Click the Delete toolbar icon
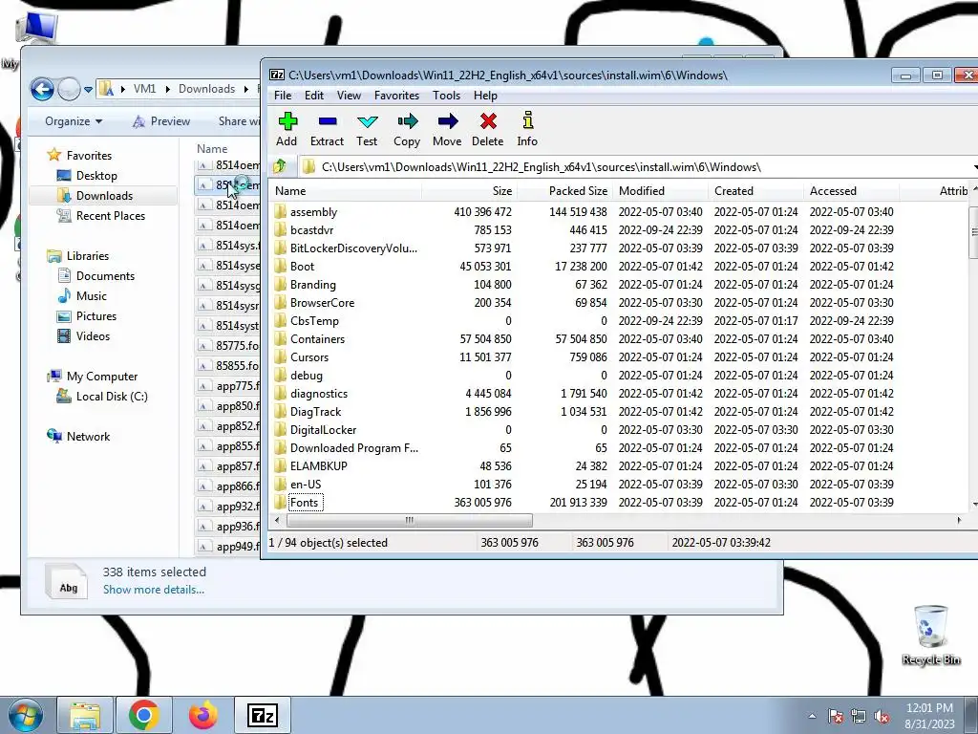This screenshot has height=734, width=978. (488, 121)
